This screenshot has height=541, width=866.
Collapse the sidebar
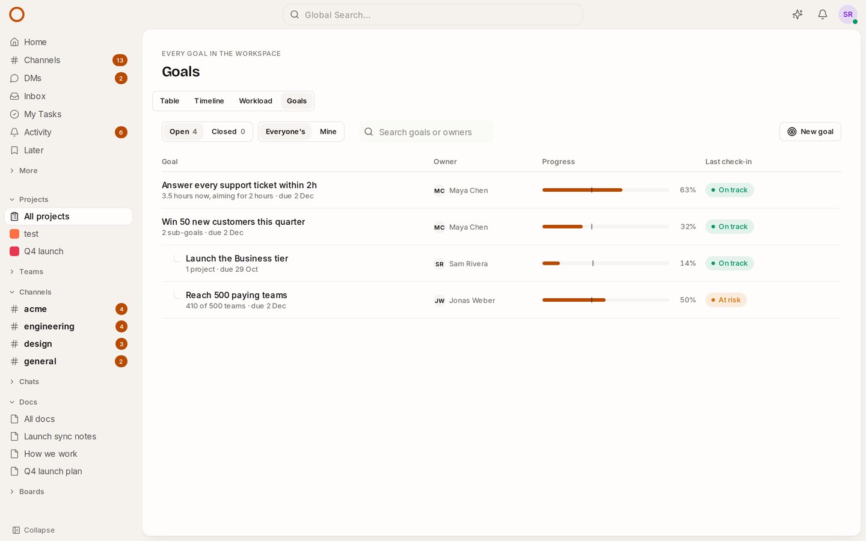[x=34, y=530]
